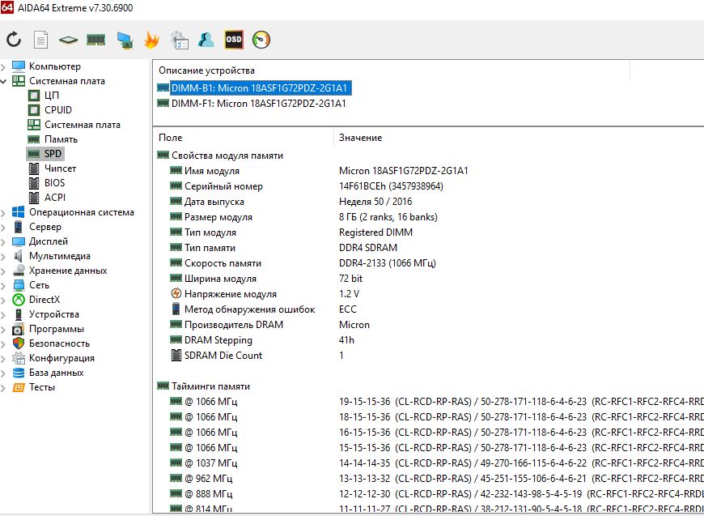Collapse the Системная плата tree node
Screen dimensions: 704x516
click(x=3, y=81)
